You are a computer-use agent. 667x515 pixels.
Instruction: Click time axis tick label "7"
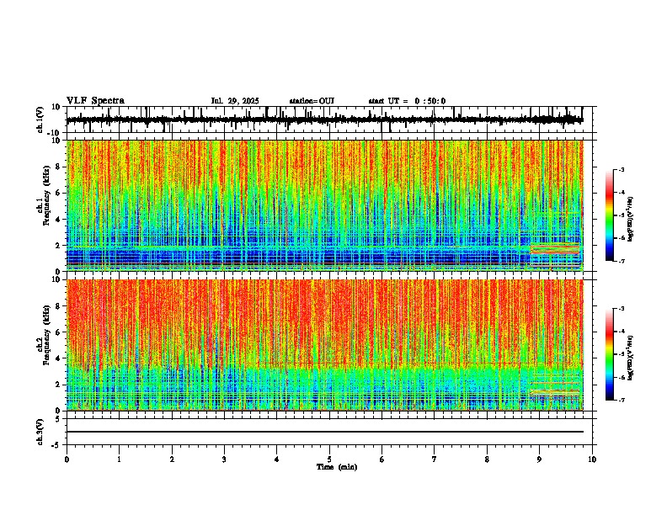435,459
